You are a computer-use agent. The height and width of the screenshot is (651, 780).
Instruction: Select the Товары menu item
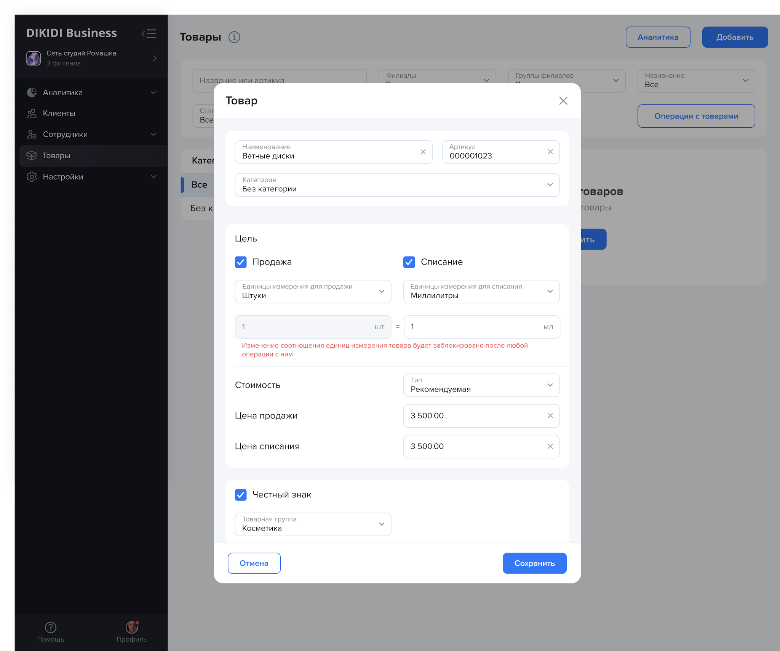93,156
